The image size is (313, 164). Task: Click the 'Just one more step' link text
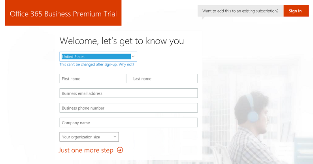click(x=86, y=150)
